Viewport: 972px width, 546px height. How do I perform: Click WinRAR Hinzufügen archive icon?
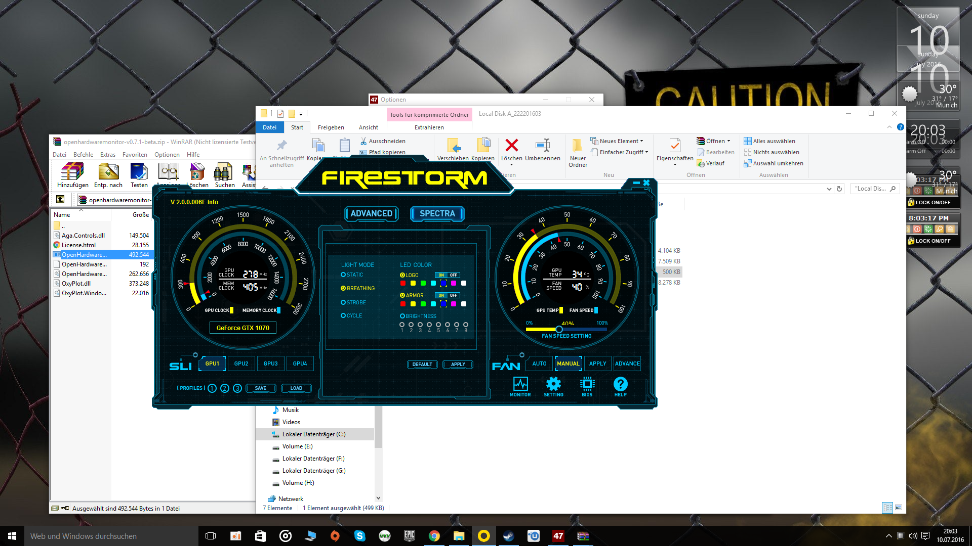[x=72, y=172]
